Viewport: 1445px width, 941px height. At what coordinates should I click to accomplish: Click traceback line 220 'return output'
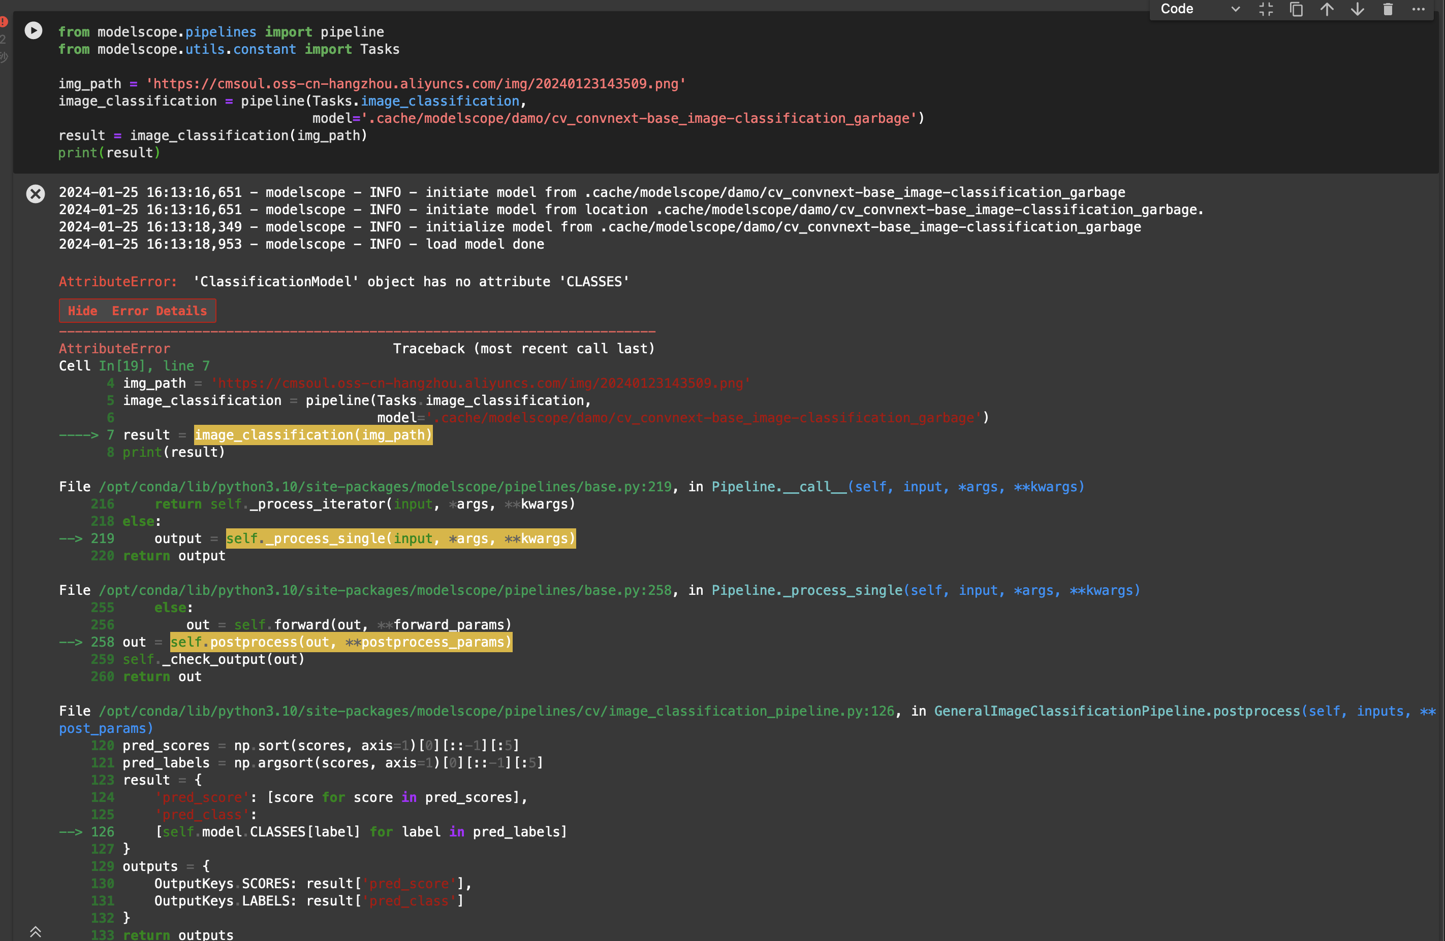(x=174, y=555)
